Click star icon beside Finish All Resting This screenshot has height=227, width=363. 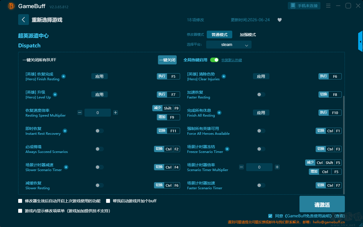[219, 113]
